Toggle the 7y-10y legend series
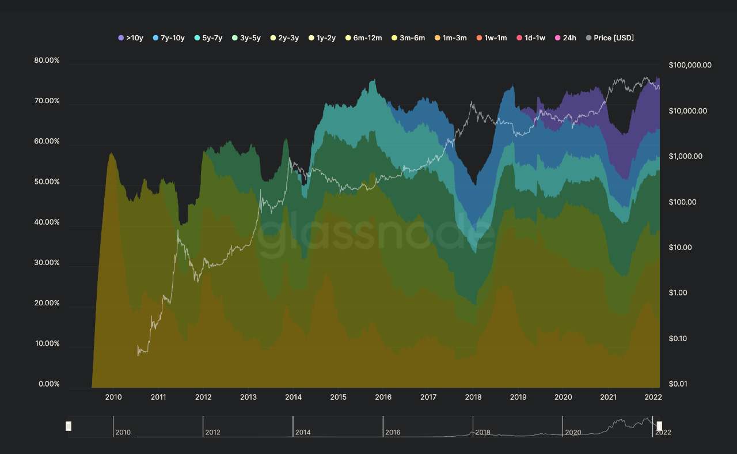 (x=169, y=38)
